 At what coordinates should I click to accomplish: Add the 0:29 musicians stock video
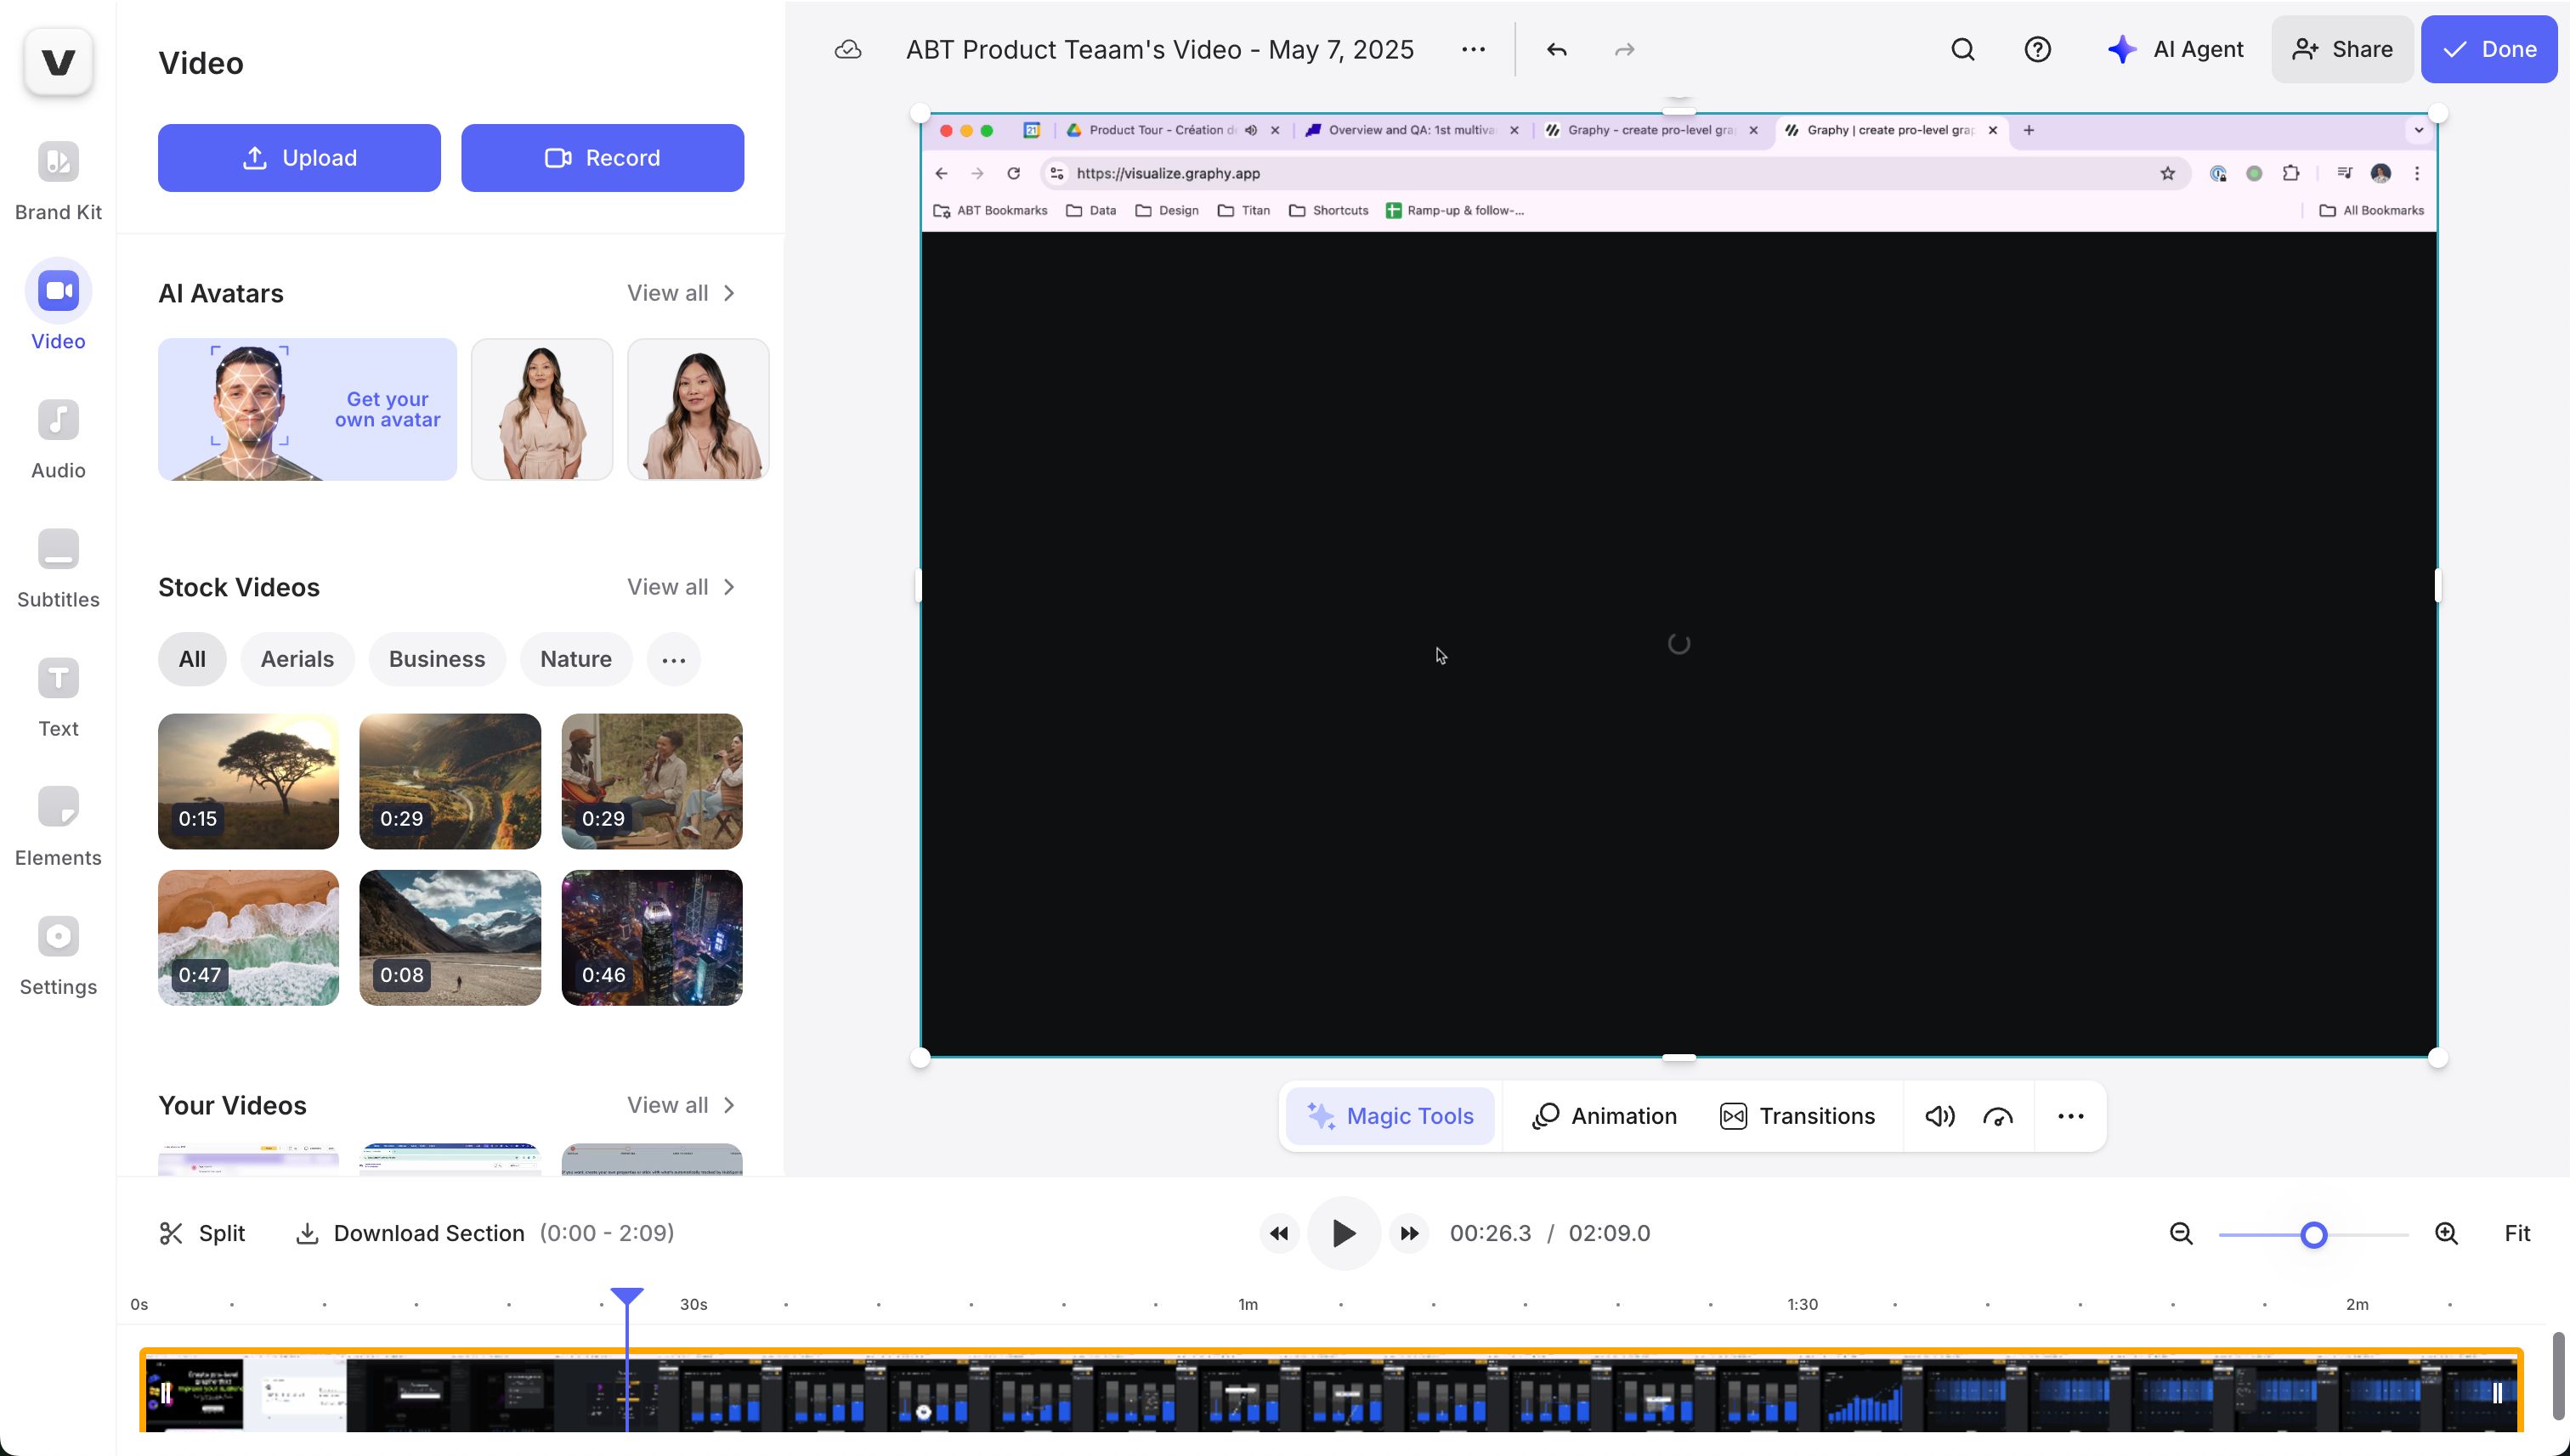coord(652,781)
